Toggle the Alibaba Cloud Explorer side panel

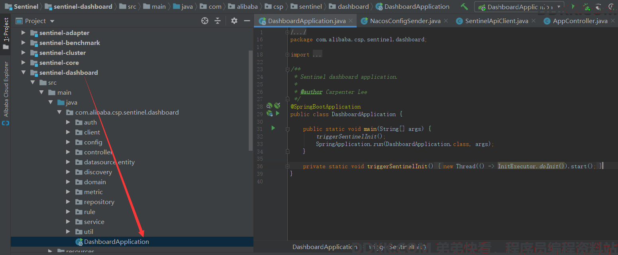pos(6,89)
